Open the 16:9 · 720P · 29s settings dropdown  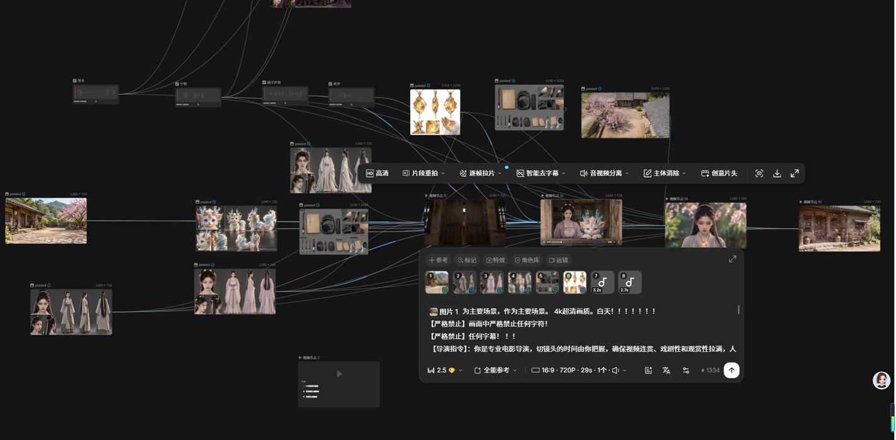pyautogui.click(x=579, y=371)
